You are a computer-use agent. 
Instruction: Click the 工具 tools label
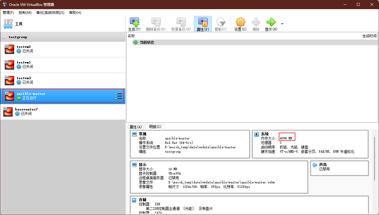19,24
